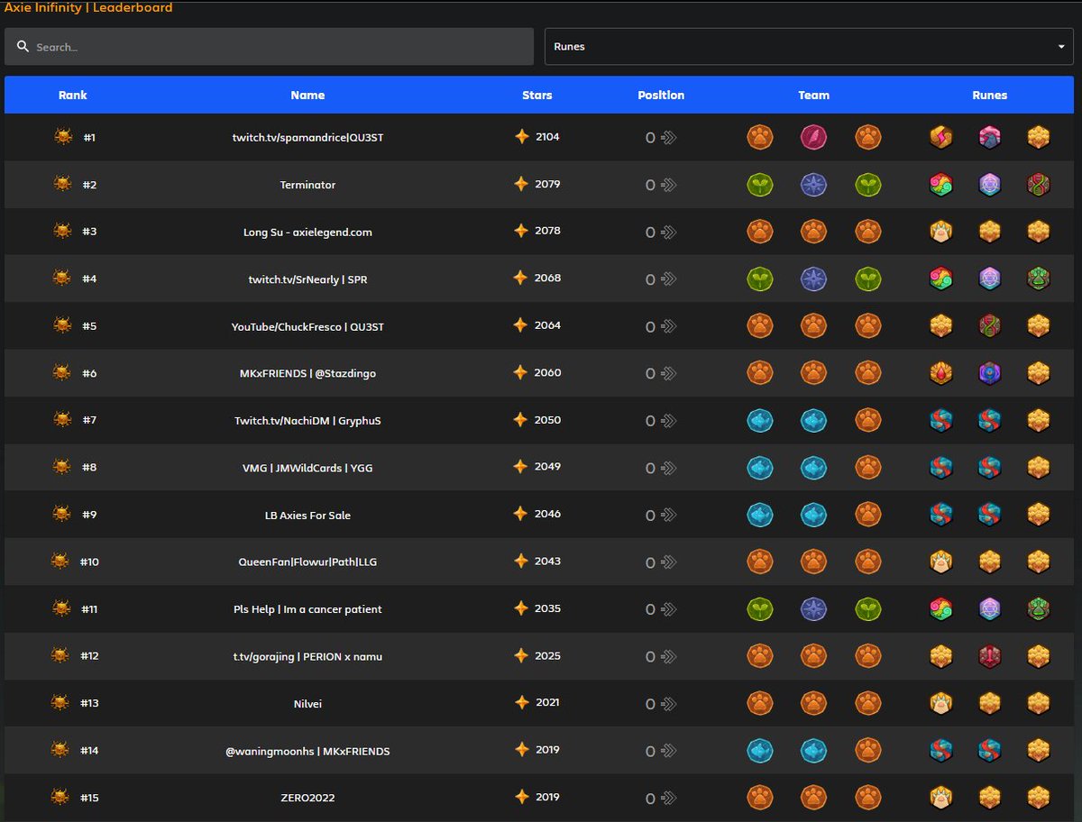Click the star icon beside 2104
Screen dimensions: 1082x822
522,137
